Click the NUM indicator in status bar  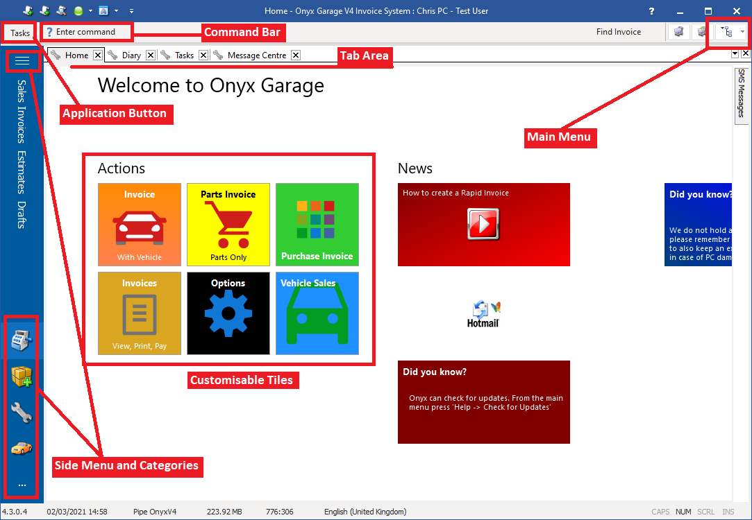pos(683,512)
